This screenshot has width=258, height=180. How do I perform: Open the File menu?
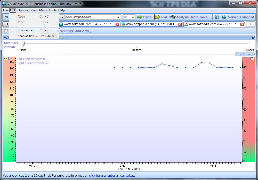(x=5, y=10)
